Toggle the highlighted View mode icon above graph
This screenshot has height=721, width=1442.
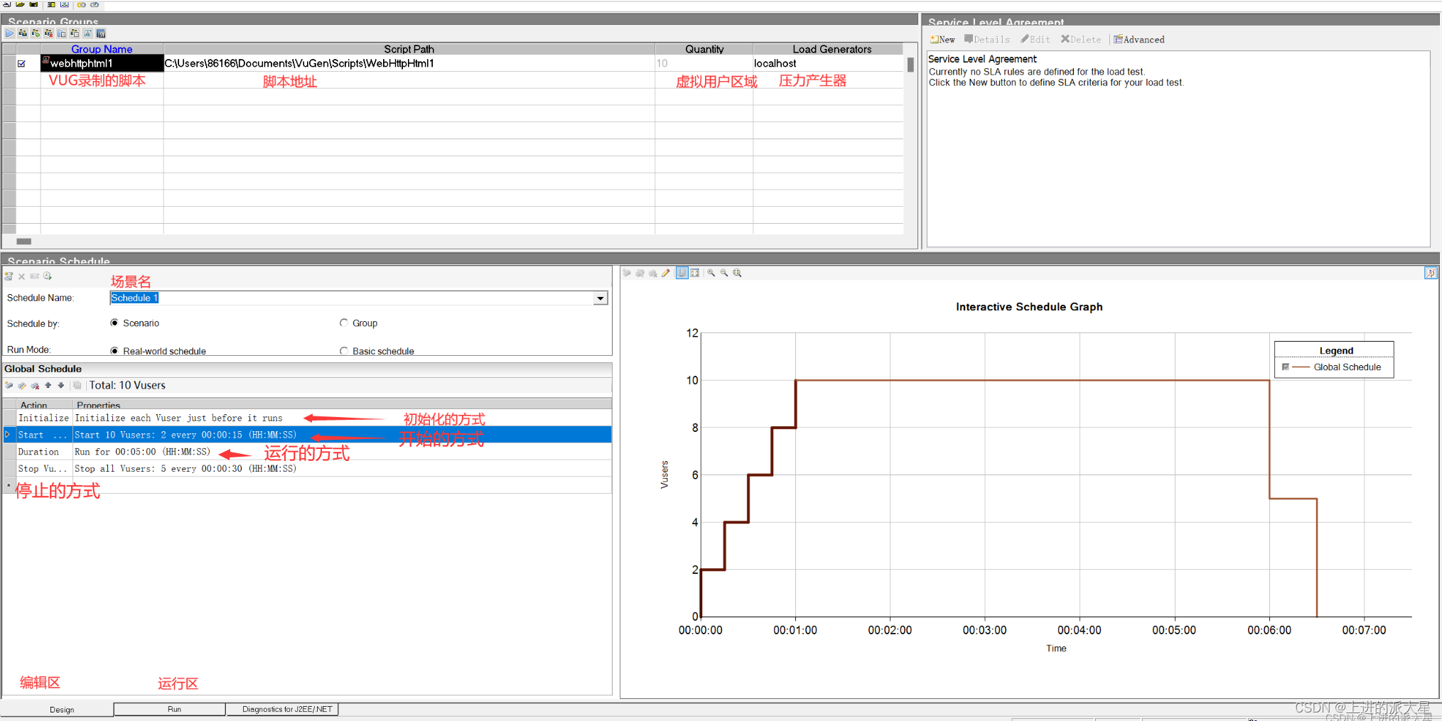682,273
